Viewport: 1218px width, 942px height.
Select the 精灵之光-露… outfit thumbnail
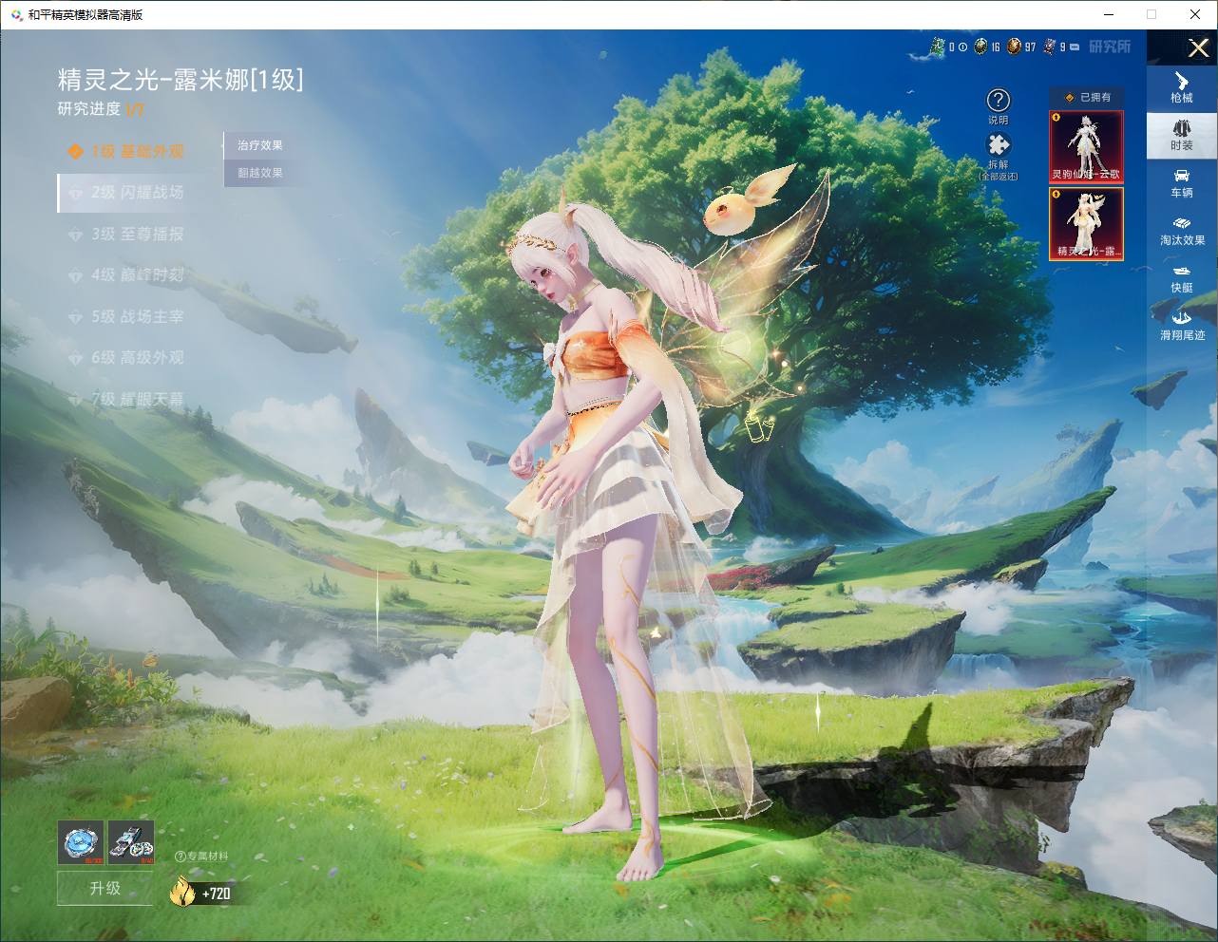[x=1086, y=223]
